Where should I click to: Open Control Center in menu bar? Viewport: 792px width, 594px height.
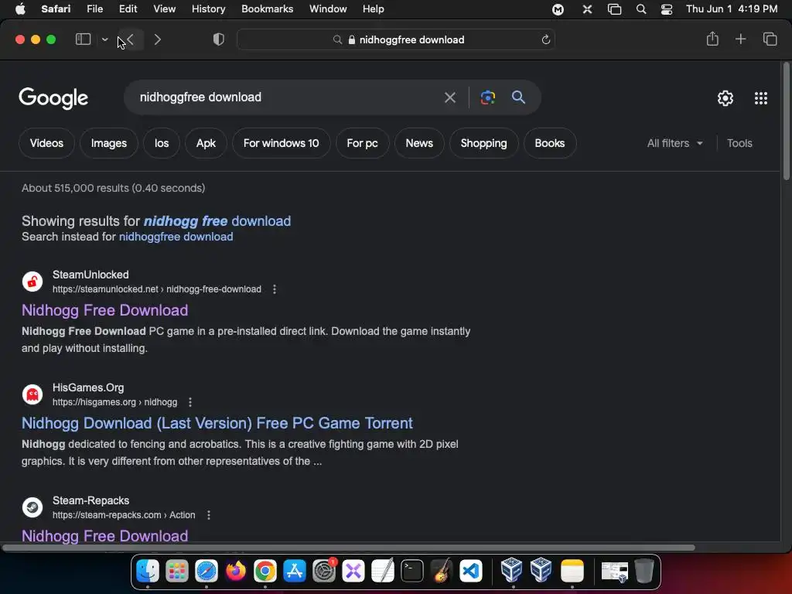(667, 9)
